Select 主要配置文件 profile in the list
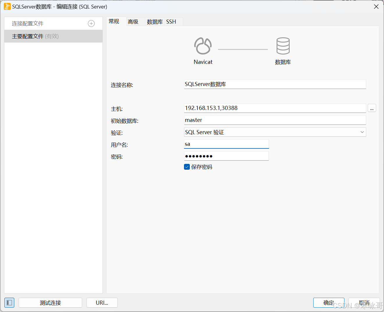 (54, 36)
